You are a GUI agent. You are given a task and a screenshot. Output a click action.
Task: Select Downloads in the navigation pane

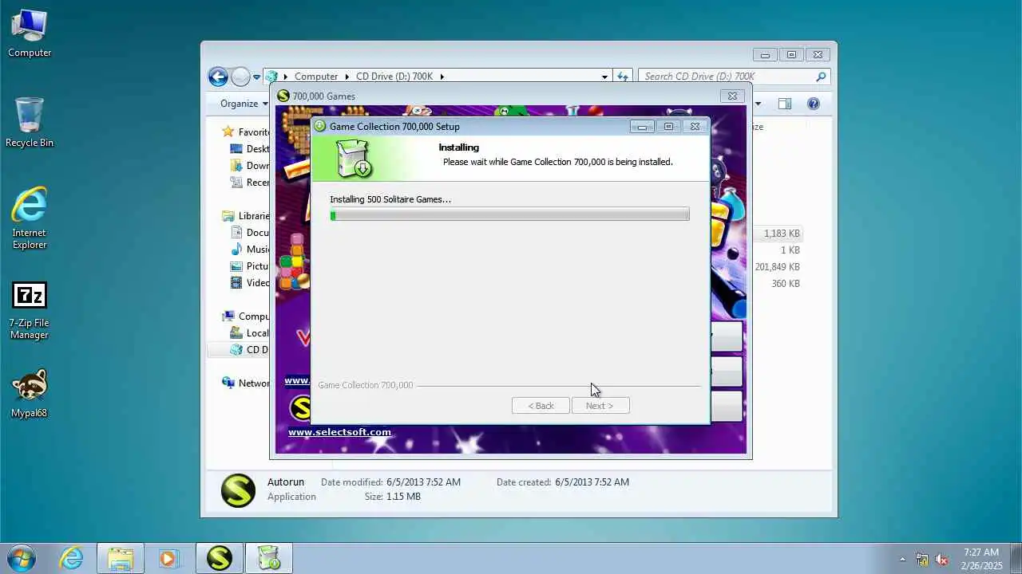249,166
